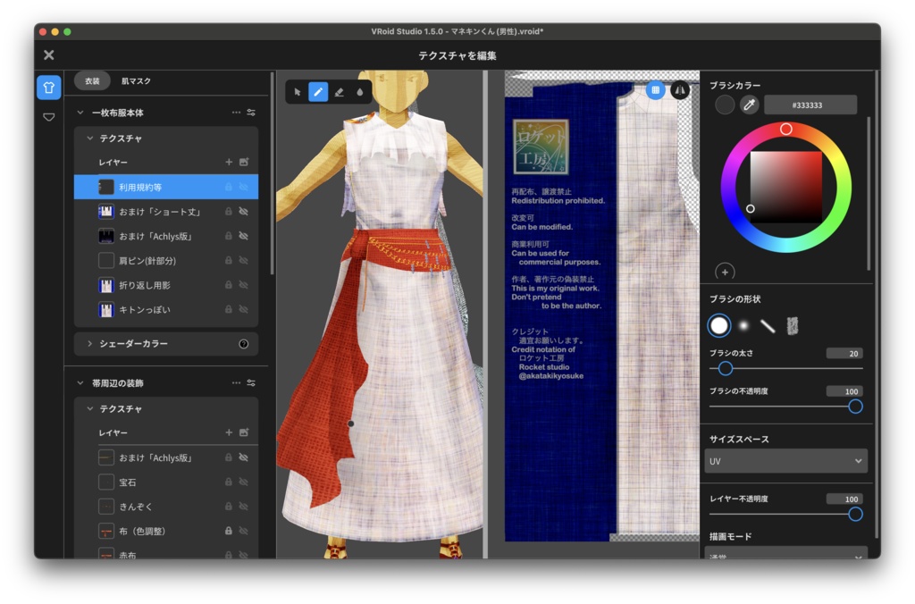Select おまけ「Achlys版」 layer in 一枚布服本体
This screenshot has height=604, width=915.
tap(166, 236)
